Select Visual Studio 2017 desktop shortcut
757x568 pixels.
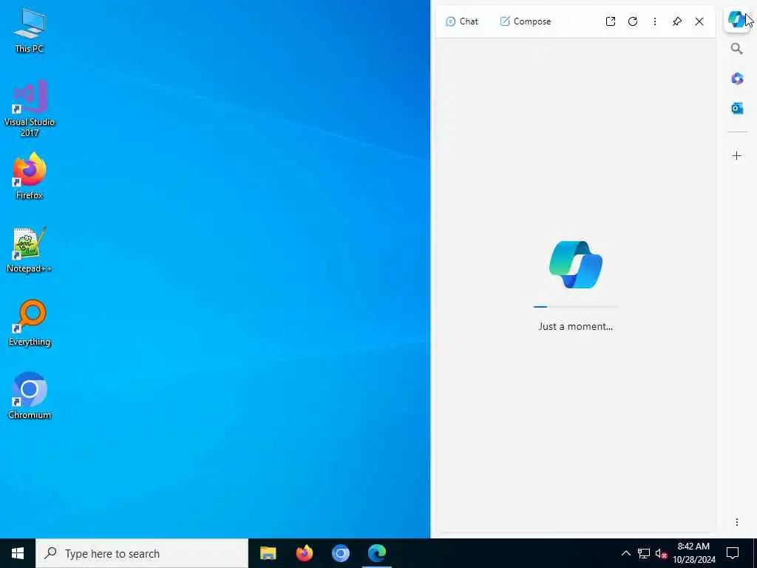(x=29, y=108)
